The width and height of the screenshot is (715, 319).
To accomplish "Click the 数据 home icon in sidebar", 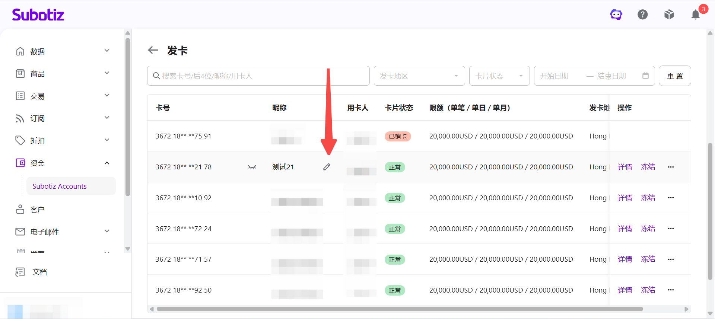I will [20, 51].
